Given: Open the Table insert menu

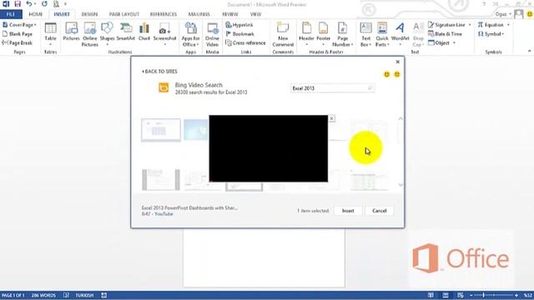Looking at the screenshot, I should tap(50, 34).
